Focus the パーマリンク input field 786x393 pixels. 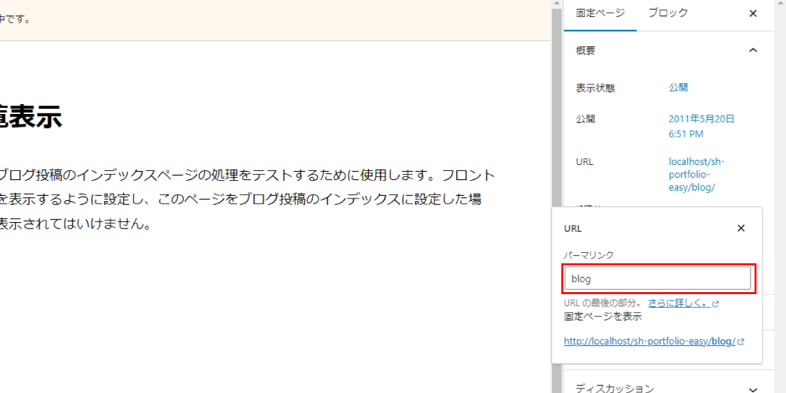[x=657, y=278]
